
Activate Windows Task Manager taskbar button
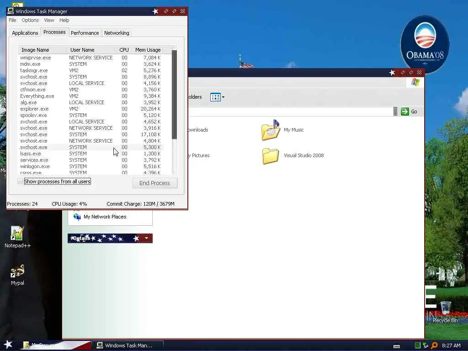click(x=127, y=346)
